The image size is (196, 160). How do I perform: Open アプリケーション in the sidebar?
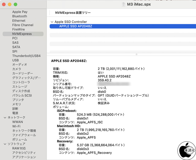tap(24, 157)
